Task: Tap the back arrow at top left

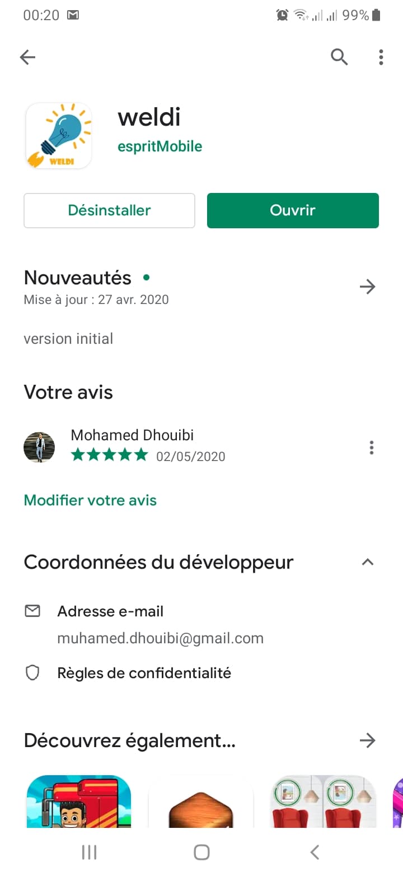Action: pos(27,57)
